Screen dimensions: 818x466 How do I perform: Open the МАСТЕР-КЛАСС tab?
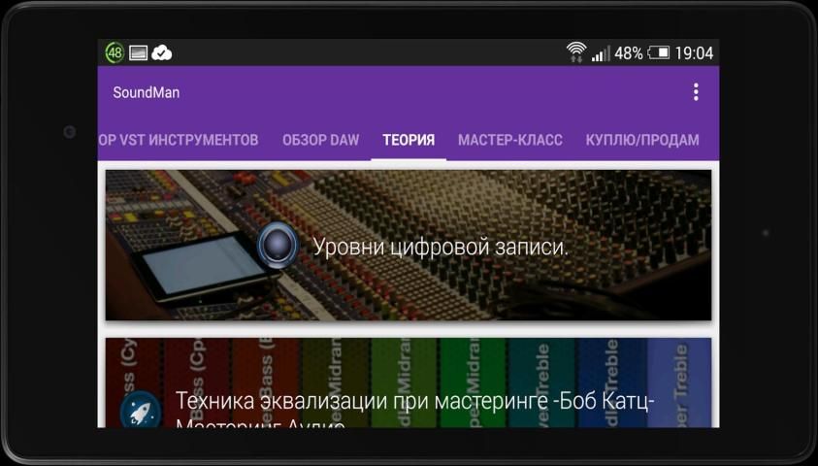coord(509,140)
